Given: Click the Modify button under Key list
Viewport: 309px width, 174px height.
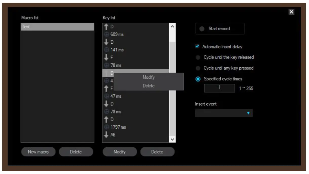Looking at the screenshot, I should (x=120, y=152).
